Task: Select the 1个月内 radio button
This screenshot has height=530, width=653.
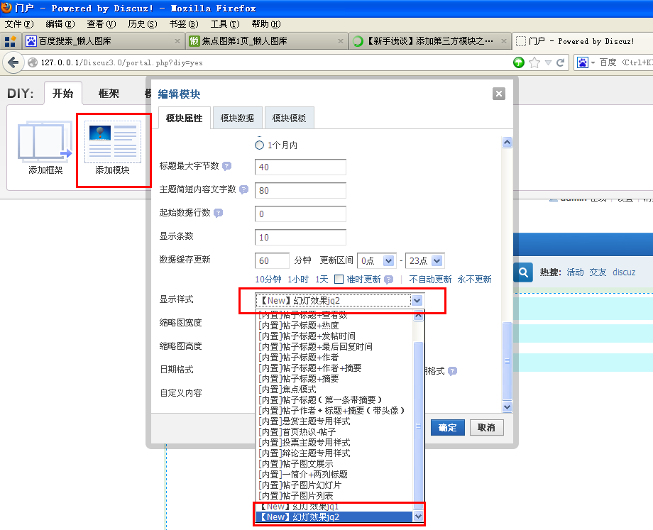Action: [x=260, y=145]
